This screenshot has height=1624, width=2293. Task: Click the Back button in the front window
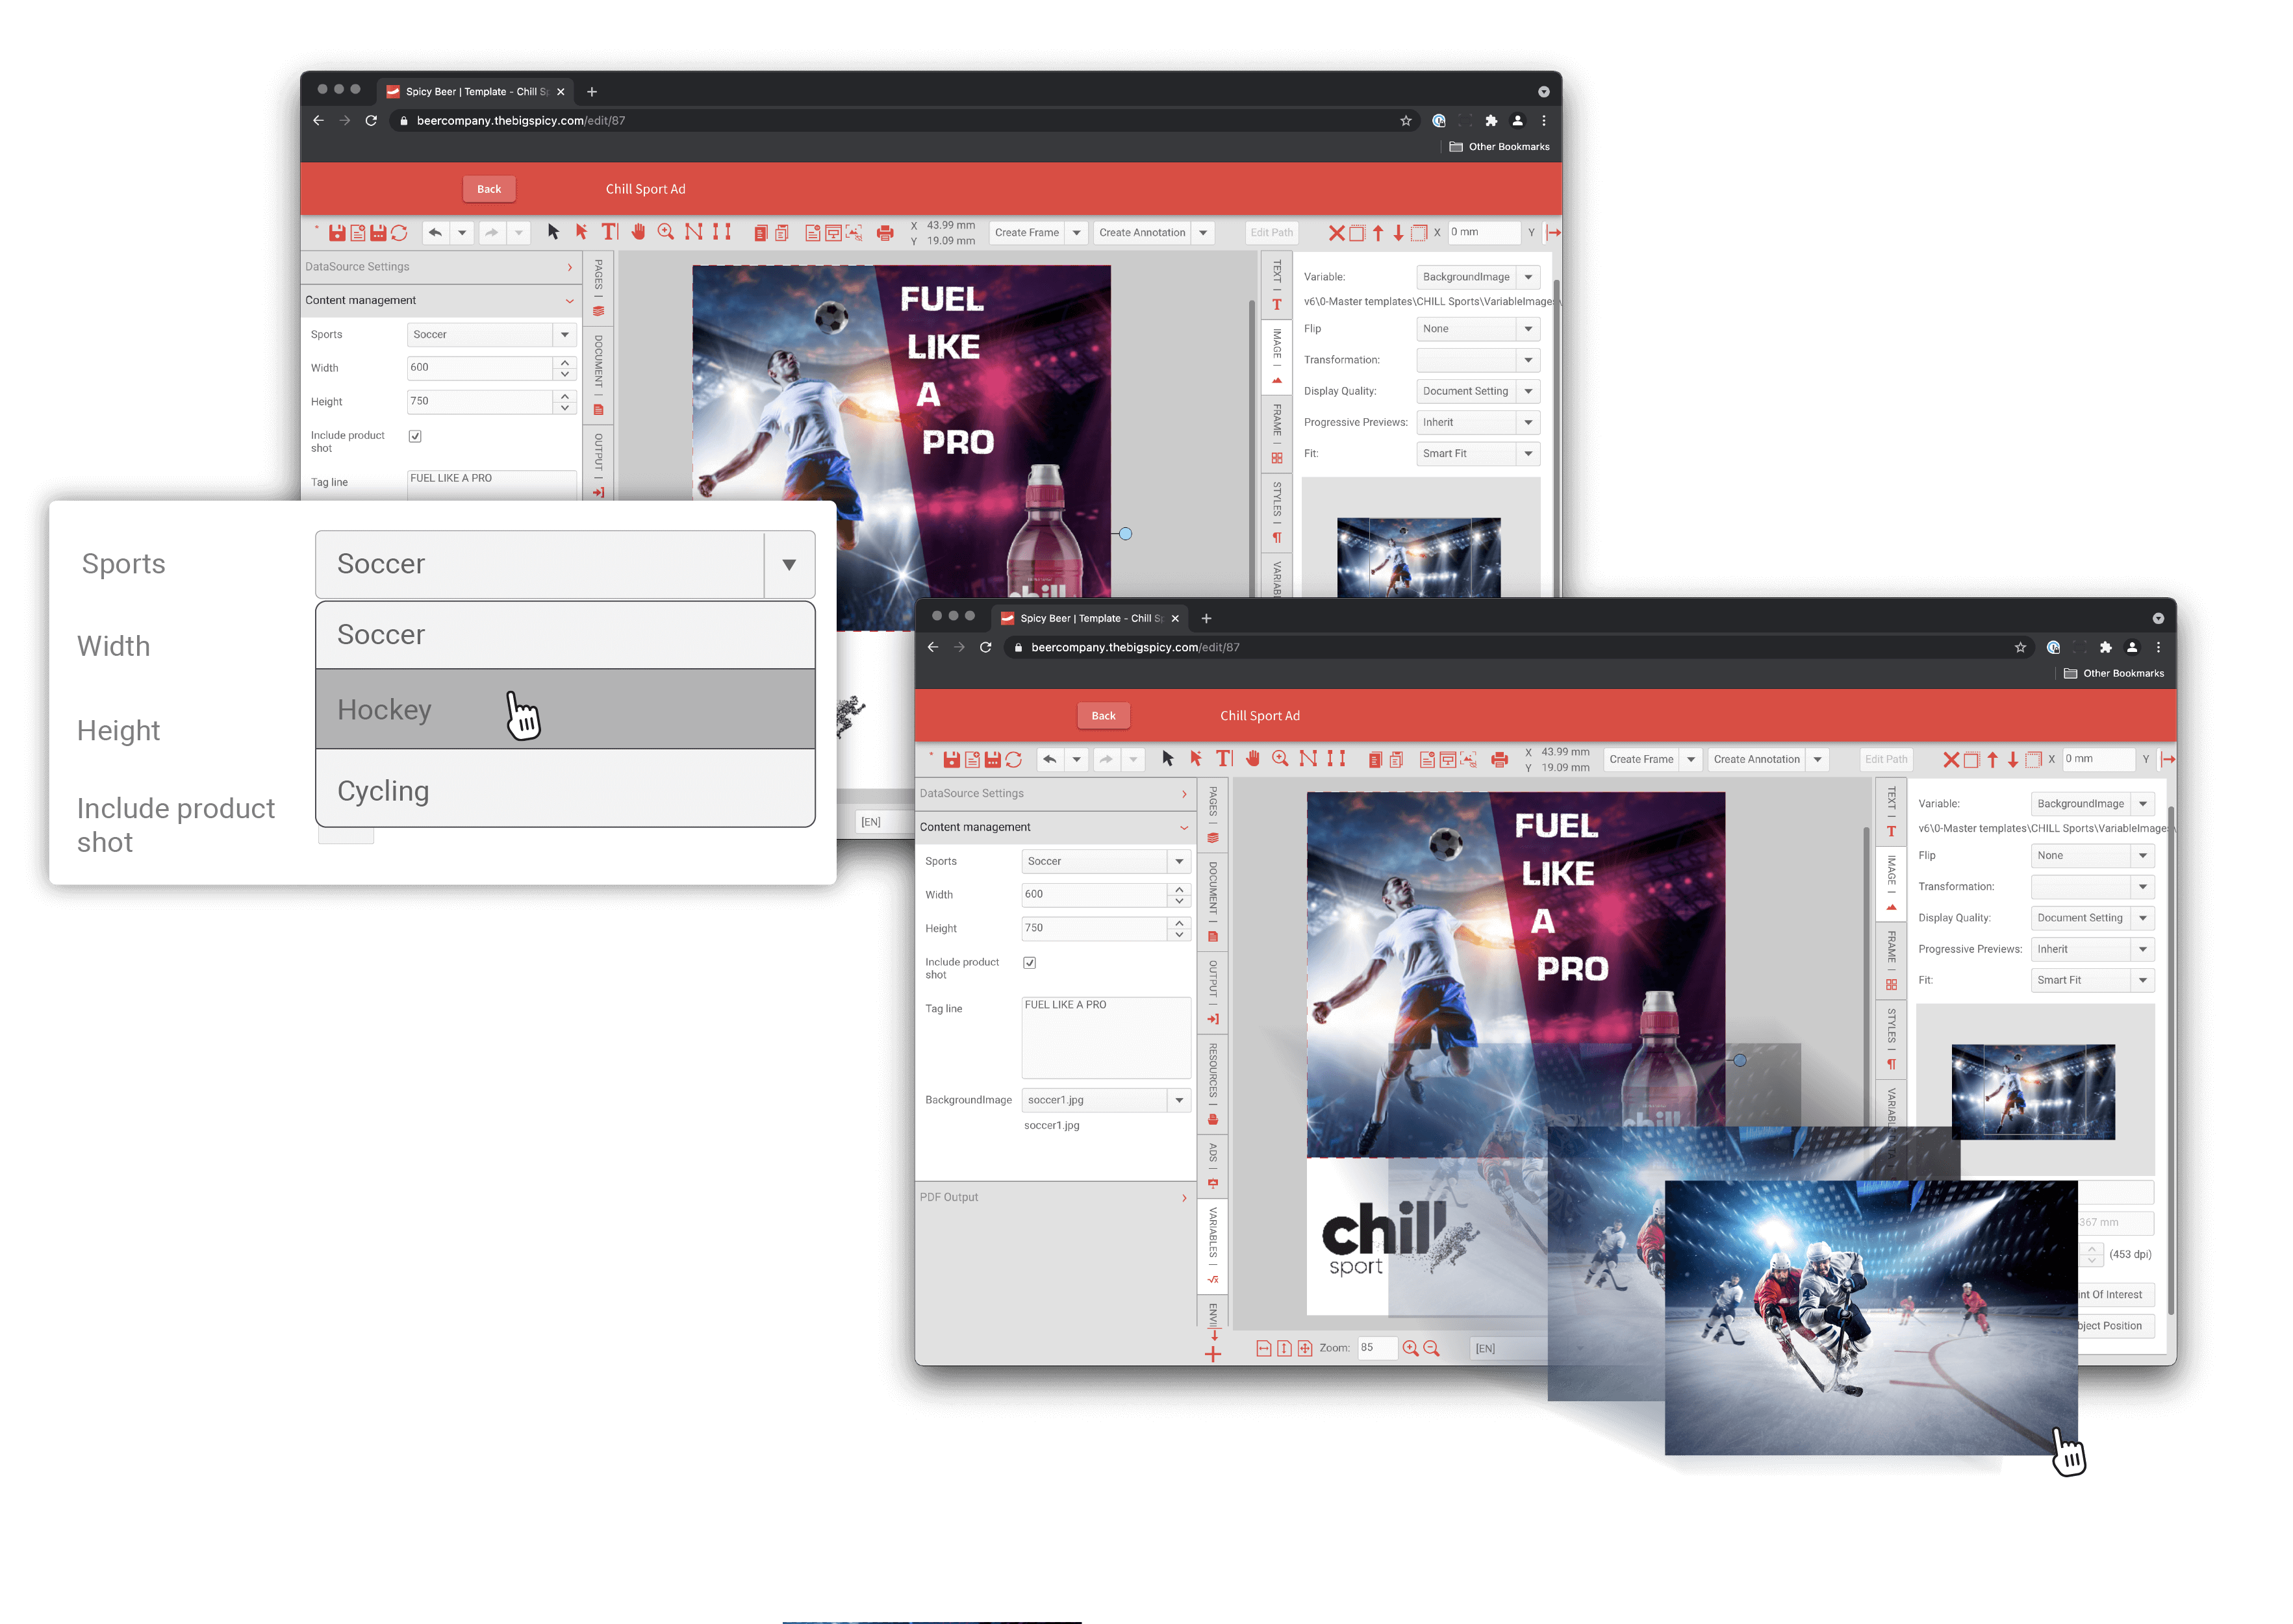pos(1104,716)
